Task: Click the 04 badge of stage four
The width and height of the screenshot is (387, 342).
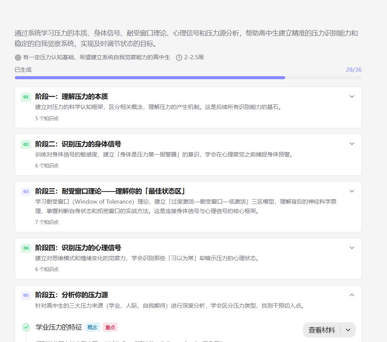Action: pyautogui.click(x=26, y=248)
